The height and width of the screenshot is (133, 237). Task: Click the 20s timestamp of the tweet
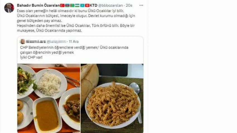click(x=129, y=6)
